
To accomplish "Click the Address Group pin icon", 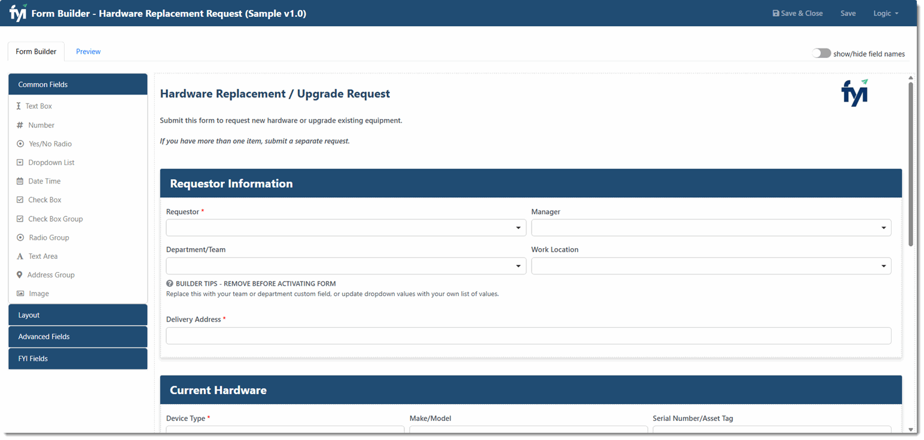I will point(19,275).
